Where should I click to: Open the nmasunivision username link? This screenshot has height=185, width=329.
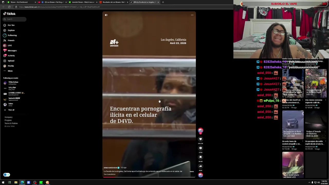point(110,168)
